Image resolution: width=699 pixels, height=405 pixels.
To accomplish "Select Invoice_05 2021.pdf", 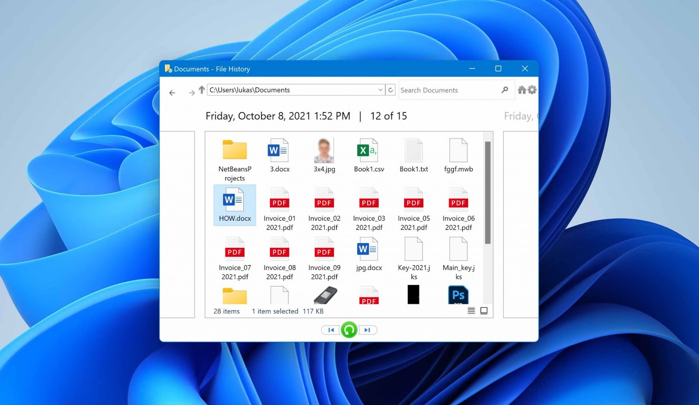I will tap(414, 210).
